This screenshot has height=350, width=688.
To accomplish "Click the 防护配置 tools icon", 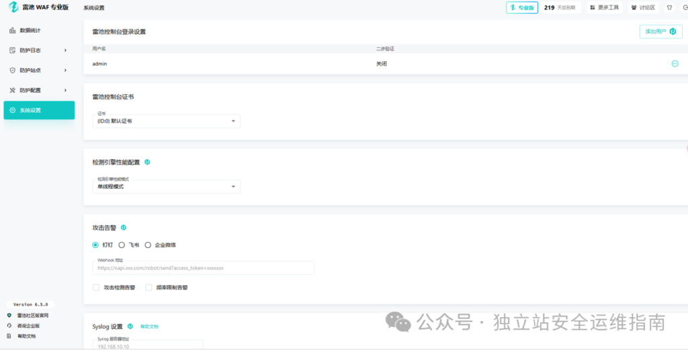I will pyautogui.click(x=12, y=90).
